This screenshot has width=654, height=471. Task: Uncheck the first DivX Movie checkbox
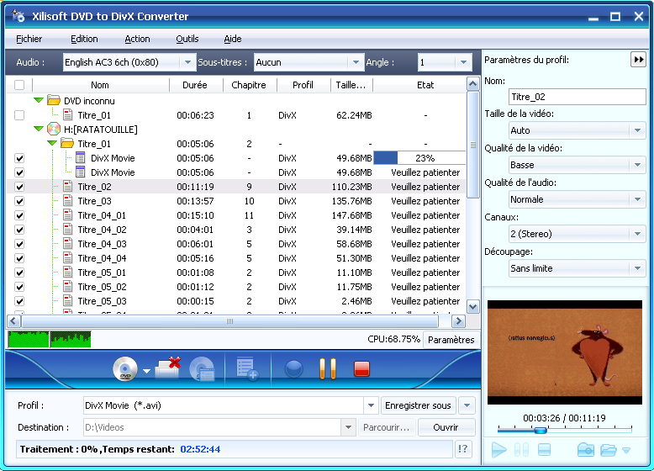19,158
